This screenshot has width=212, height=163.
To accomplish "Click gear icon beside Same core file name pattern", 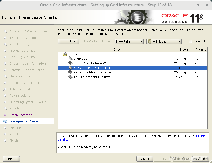I will point(70,72).
